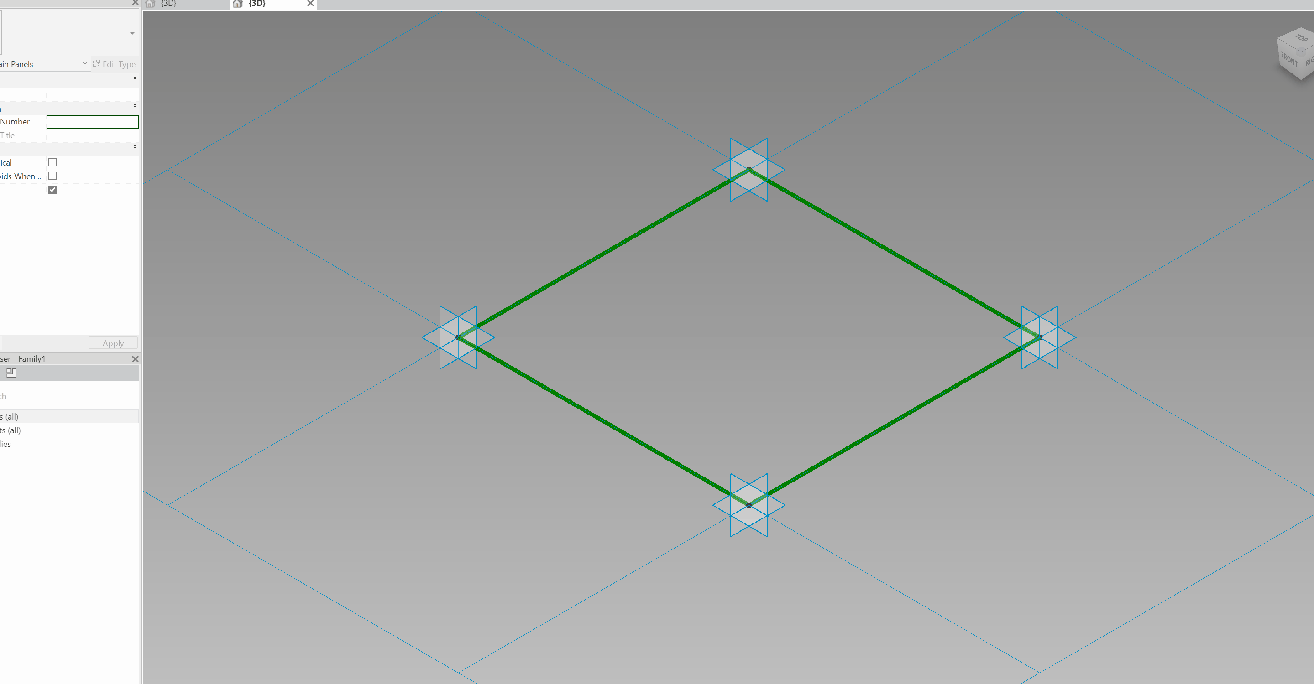The width and height of the screenshot is (1314, 684).
Task: Click the browser organization icon in Family1 panel
Action: 11,373
